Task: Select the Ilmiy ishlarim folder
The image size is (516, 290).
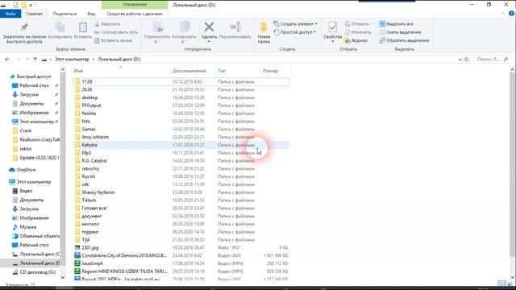Action: click(x=181, y=137)
